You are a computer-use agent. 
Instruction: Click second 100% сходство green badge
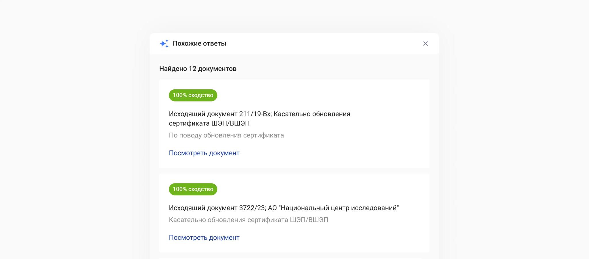(193, 189)
